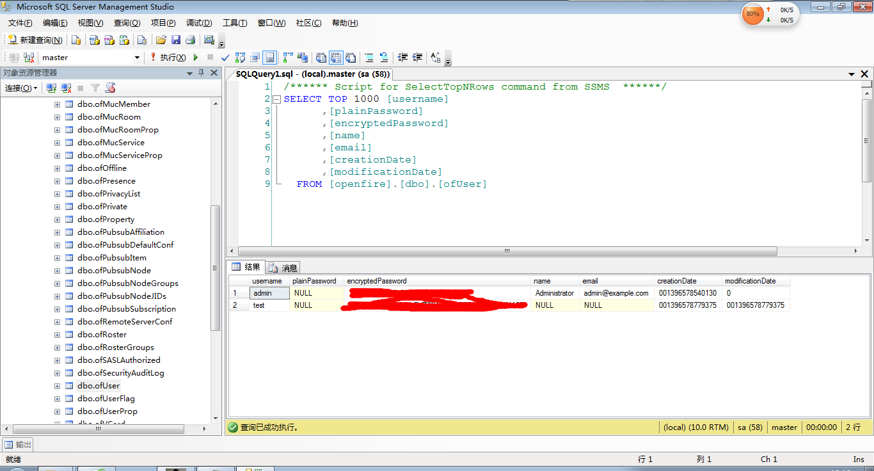Open the File (文件) menu
The height and width of the screenshot is (471, 874).
[x=20, y=23]
